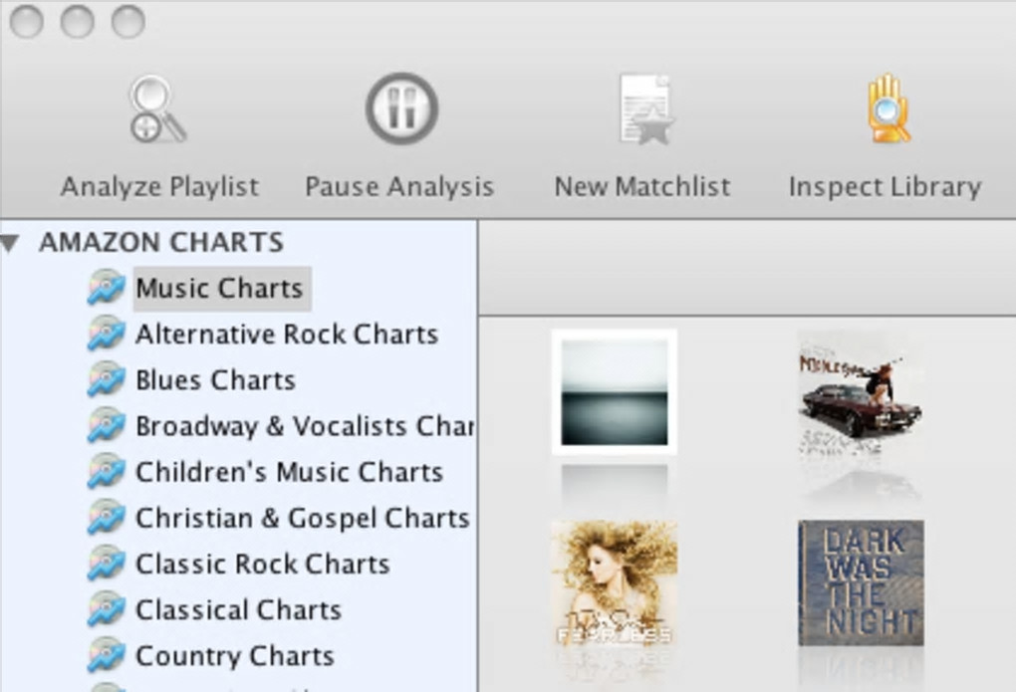Click the Analyze Playlist label

159,186
